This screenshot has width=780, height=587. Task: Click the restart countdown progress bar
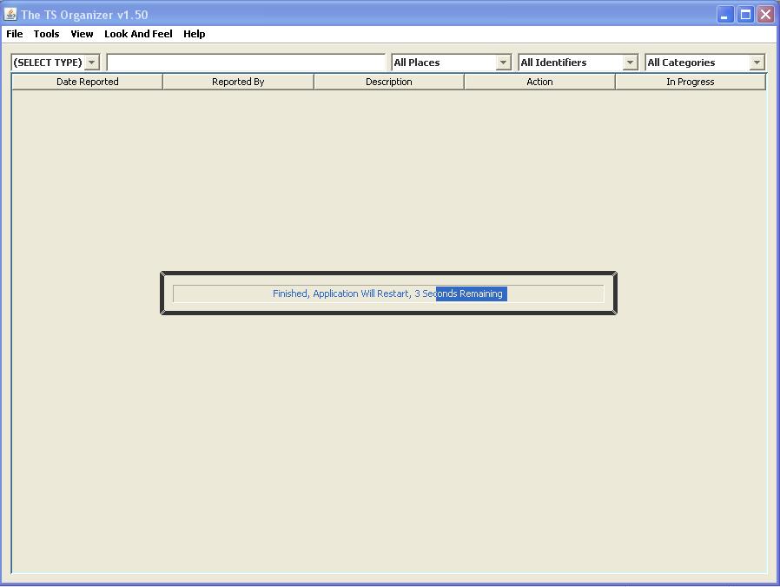(x=388, y=293)
